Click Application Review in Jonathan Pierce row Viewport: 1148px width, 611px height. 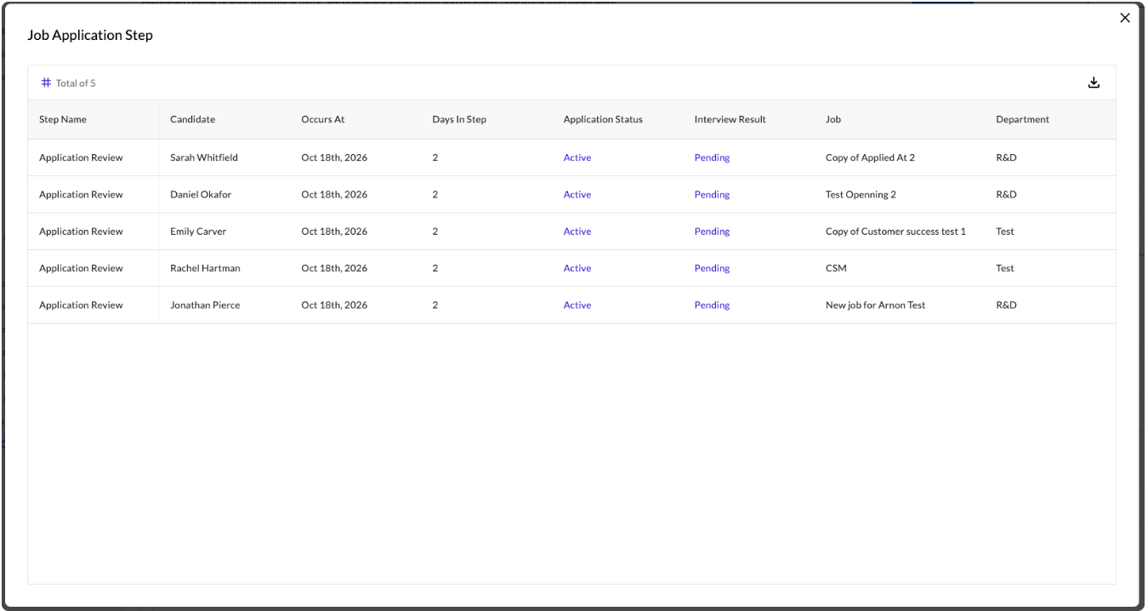[x=81, y=305]
